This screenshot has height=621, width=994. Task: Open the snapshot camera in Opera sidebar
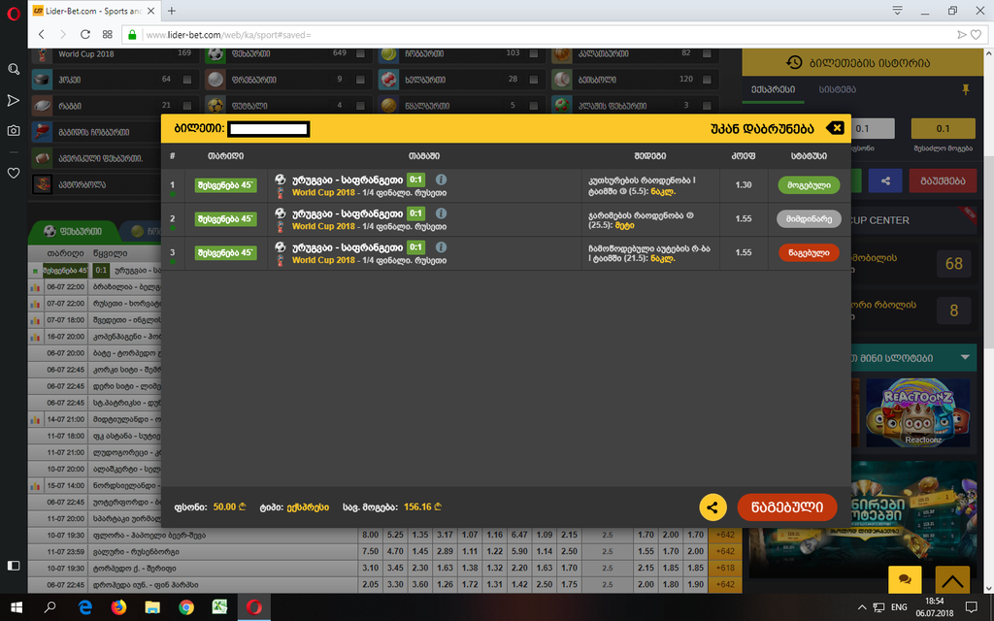coord(14,131)
